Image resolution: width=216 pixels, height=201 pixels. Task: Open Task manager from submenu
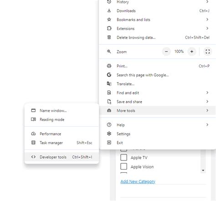point(62,143)
